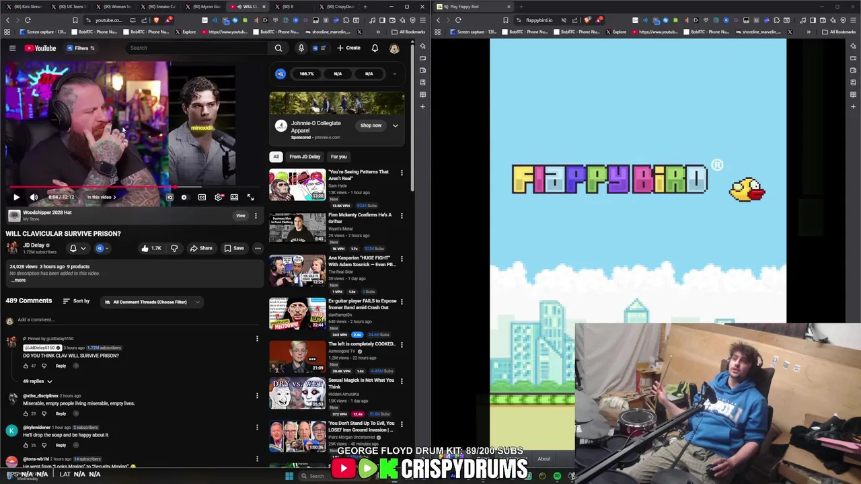Share the video via the Share button

point(201,248)
